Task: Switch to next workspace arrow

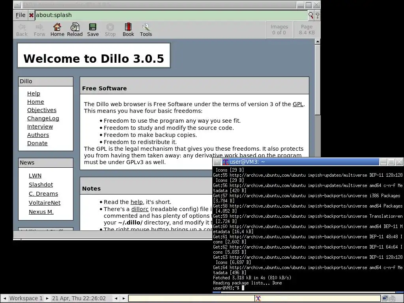Action: click(47, 298)
